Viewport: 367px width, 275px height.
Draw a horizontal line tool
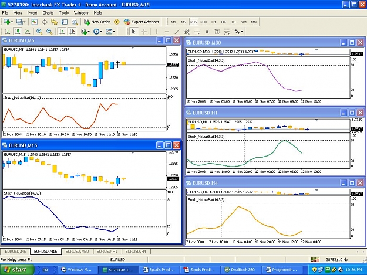point(167,32)
